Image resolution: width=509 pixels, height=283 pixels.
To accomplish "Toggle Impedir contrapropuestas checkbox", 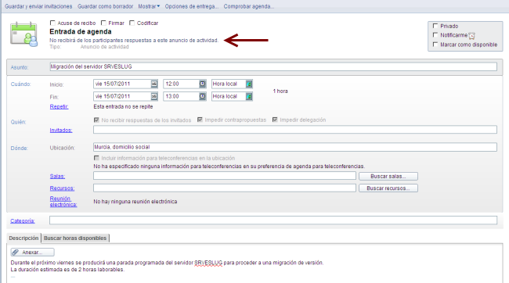I will pyautogui.click(x=200, y=120).
